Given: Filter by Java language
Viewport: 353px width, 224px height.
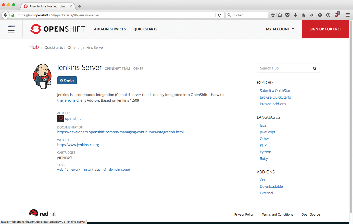Looking at the screenshot, I should pyautogui.click(x=263, y=125).
